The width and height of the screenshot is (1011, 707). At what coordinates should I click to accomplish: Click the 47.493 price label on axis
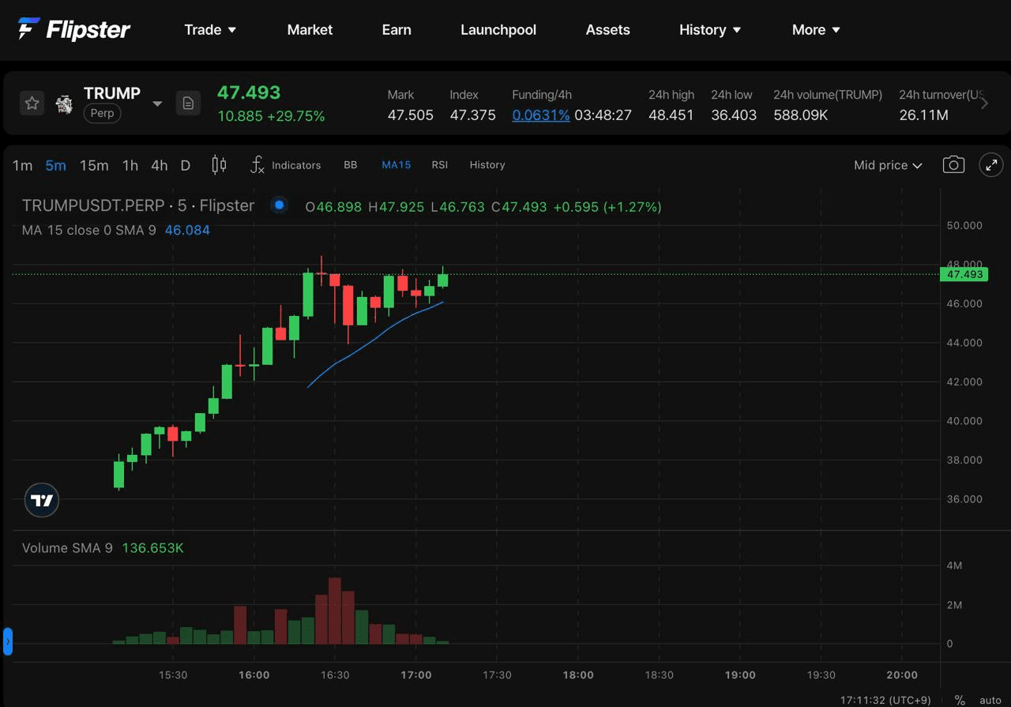(964, 274)
